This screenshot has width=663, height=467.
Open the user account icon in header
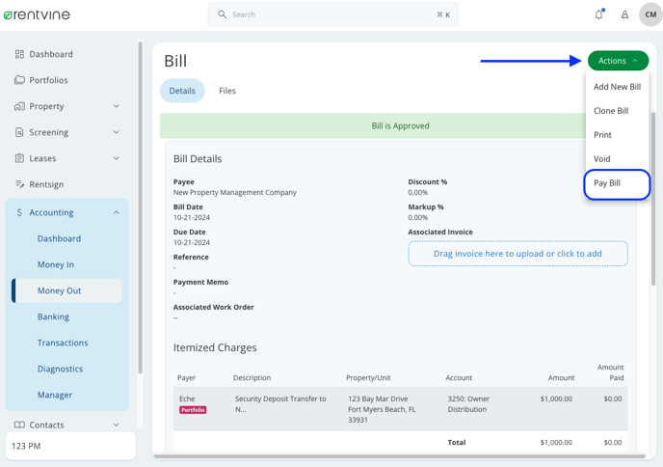coord(624,14)
